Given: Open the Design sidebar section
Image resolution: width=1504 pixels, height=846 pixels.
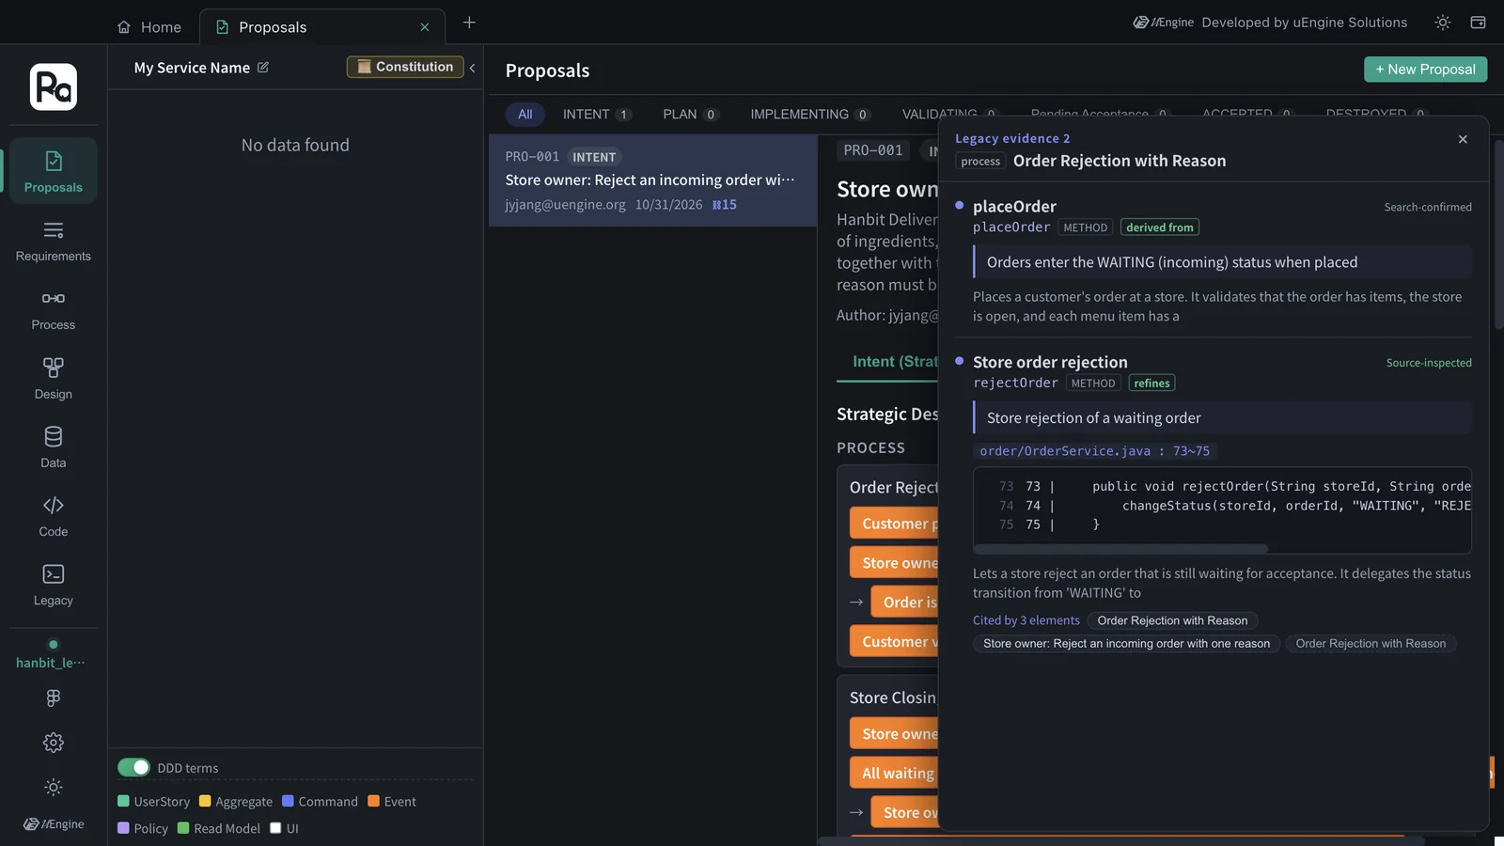Looking at the screenshot, I should pos(54,379).
